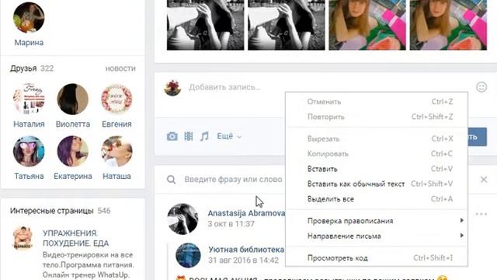
Task: Select Отменить in context menu
Action: (x=377, y=102)
